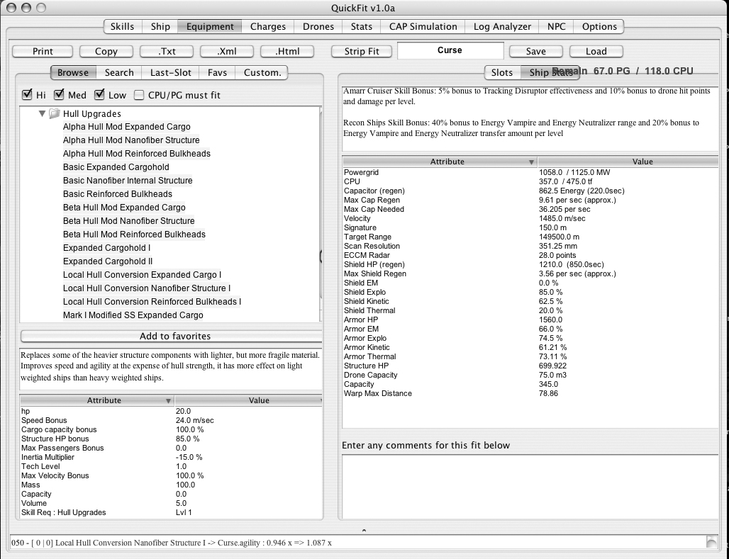The height and width of the screenshot is (559, 729).
Task: Select the Browse tab
Action: [73, 72]
